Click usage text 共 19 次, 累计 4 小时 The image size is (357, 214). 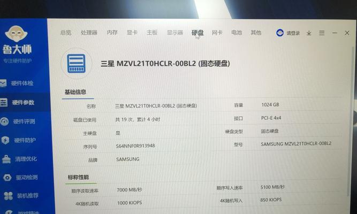pos(138,119)
